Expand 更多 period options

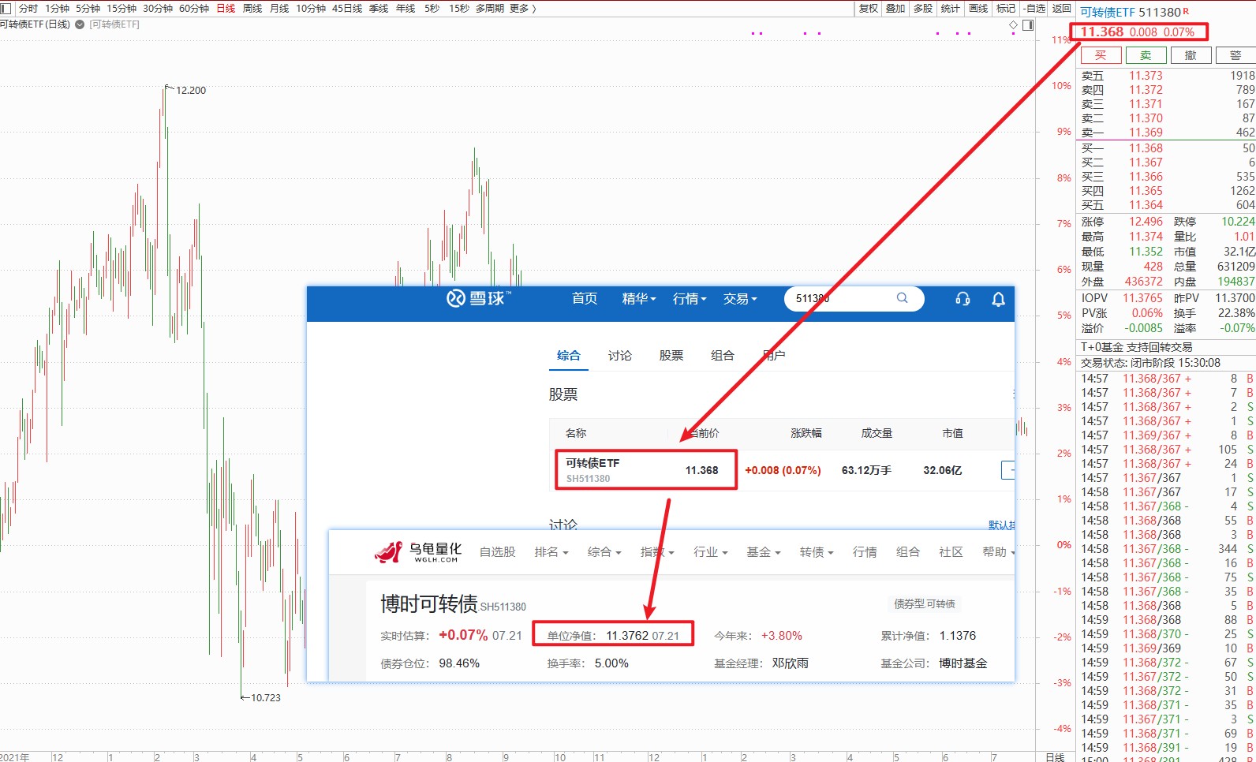(x=522, y=8)
